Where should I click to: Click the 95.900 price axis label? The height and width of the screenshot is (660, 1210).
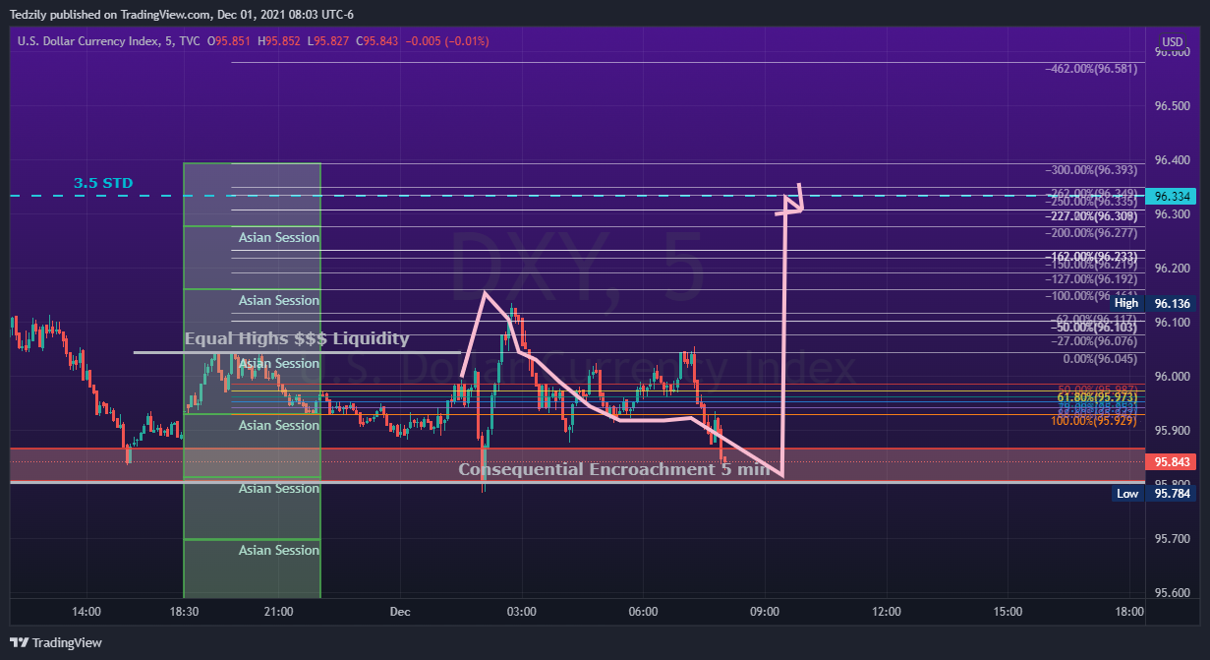pos(1173,431)
